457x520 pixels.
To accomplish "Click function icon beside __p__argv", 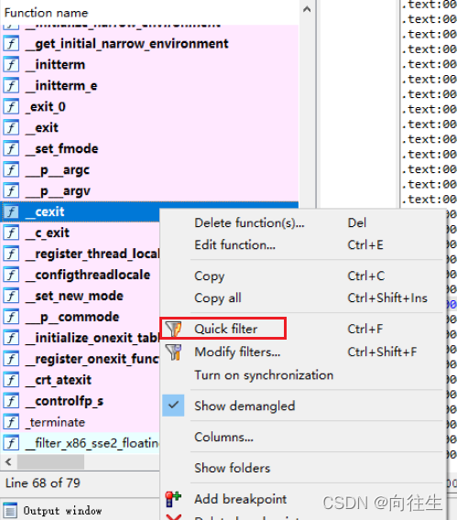I will [11, 190].
